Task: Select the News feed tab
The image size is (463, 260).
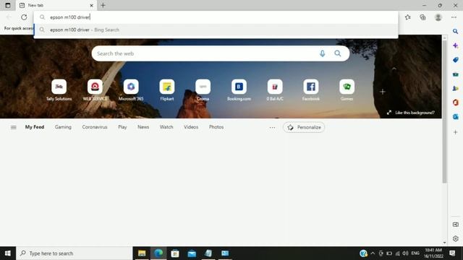Action: tap(143, 127)
